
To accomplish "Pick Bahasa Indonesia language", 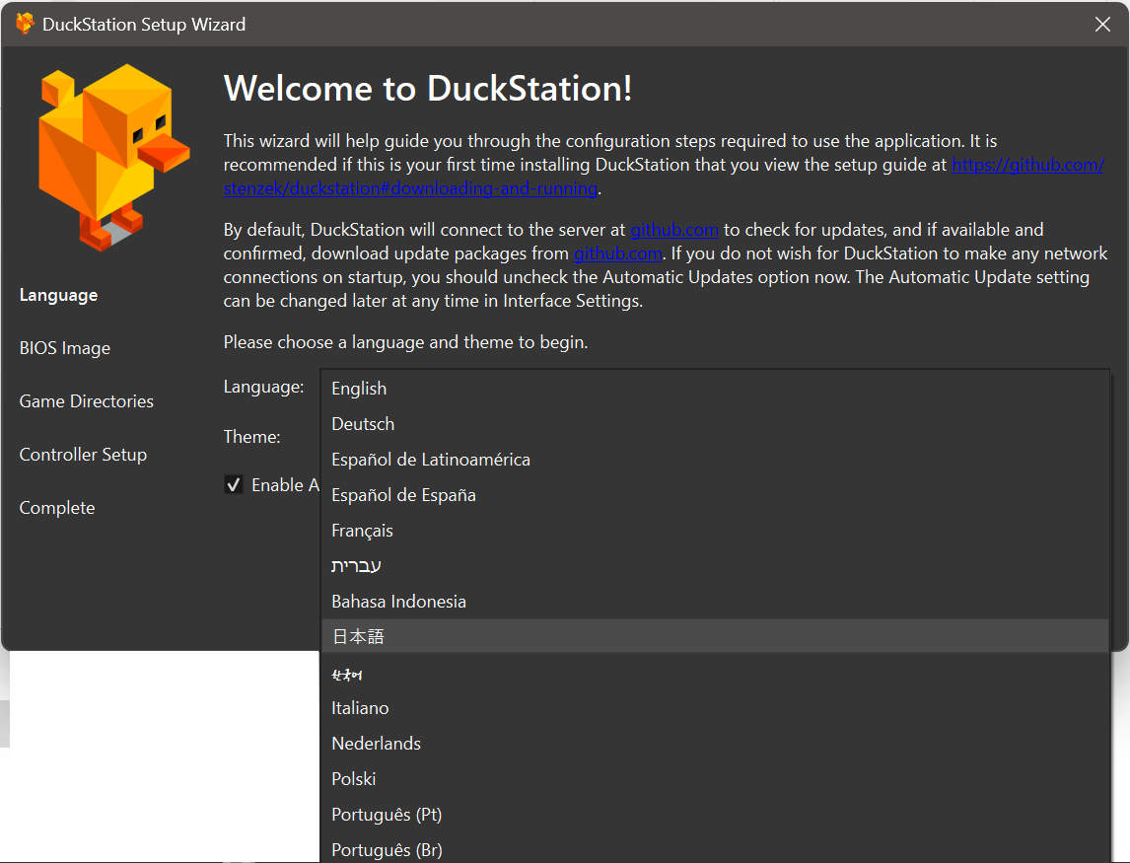I will tap(715, 602).
